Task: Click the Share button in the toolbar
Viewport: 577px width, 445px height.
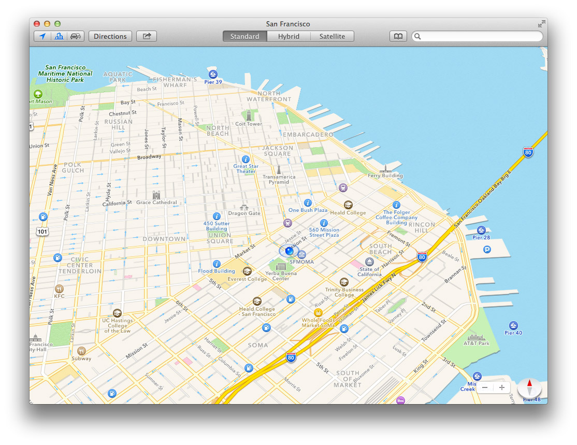Action: pyautogui.click(x=147, y=36)
